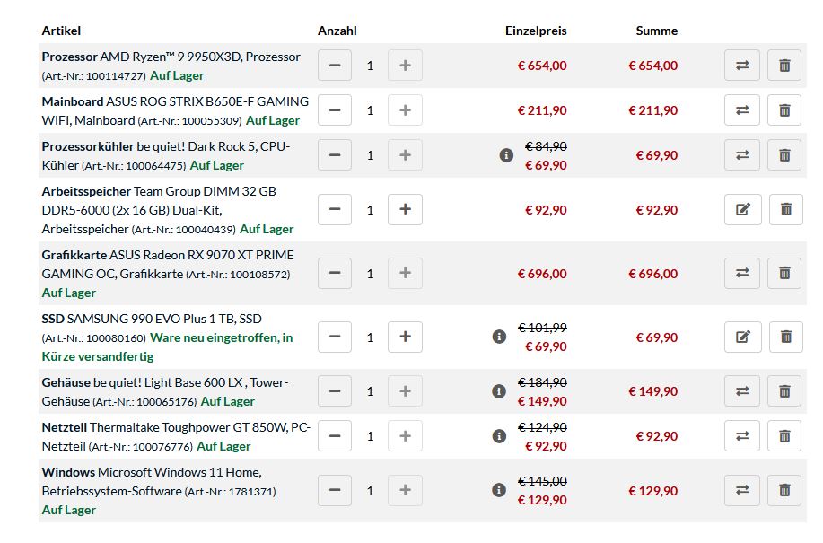The width and height of the screenshot is (823, 543).
Task: Swap the ASUS ROG STRIX mainboard component
Action: (741, 110)
